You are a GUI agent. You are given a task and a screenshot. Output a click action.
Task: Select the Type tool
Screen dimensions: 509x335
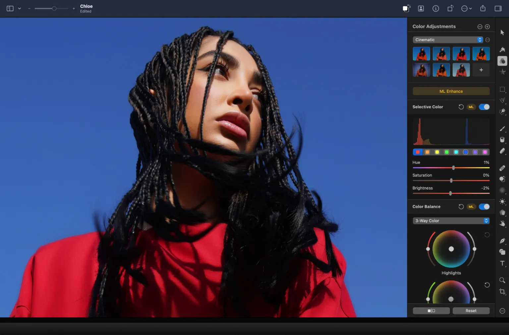pos(502,263)
